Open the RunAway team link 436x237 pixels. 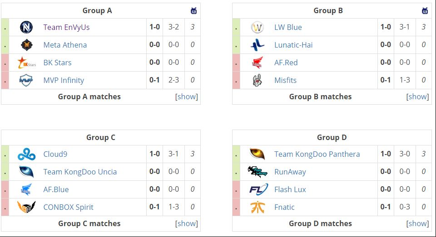290,172
